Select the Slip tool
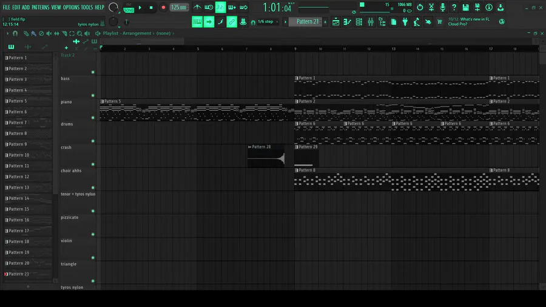This screenshot has width=546, height=307. coord(56,33)
